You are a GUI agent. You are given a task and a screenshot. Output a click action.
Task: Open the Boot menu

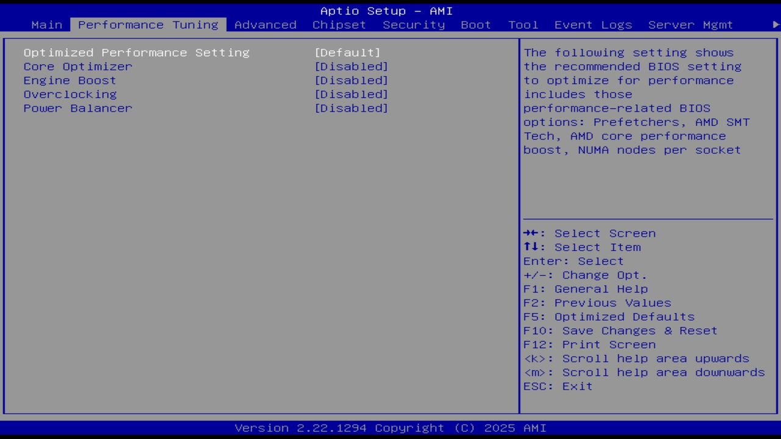(x=476, y=25)
